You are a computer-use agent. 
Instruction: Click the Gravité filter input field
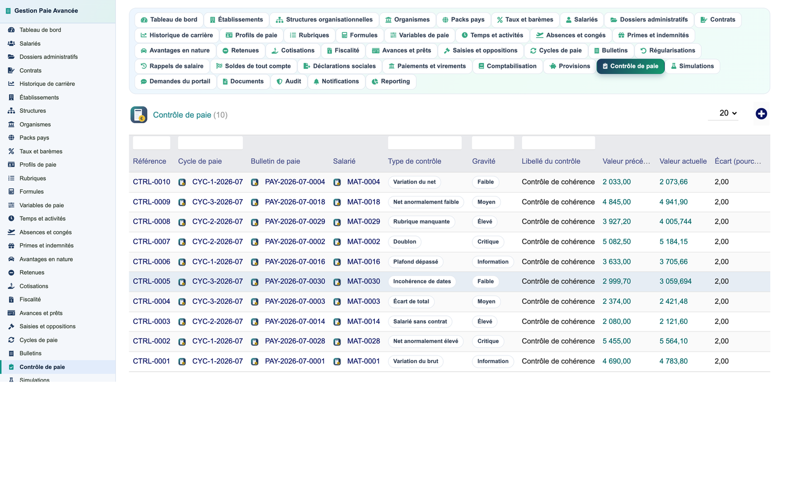tap(493, 143)
